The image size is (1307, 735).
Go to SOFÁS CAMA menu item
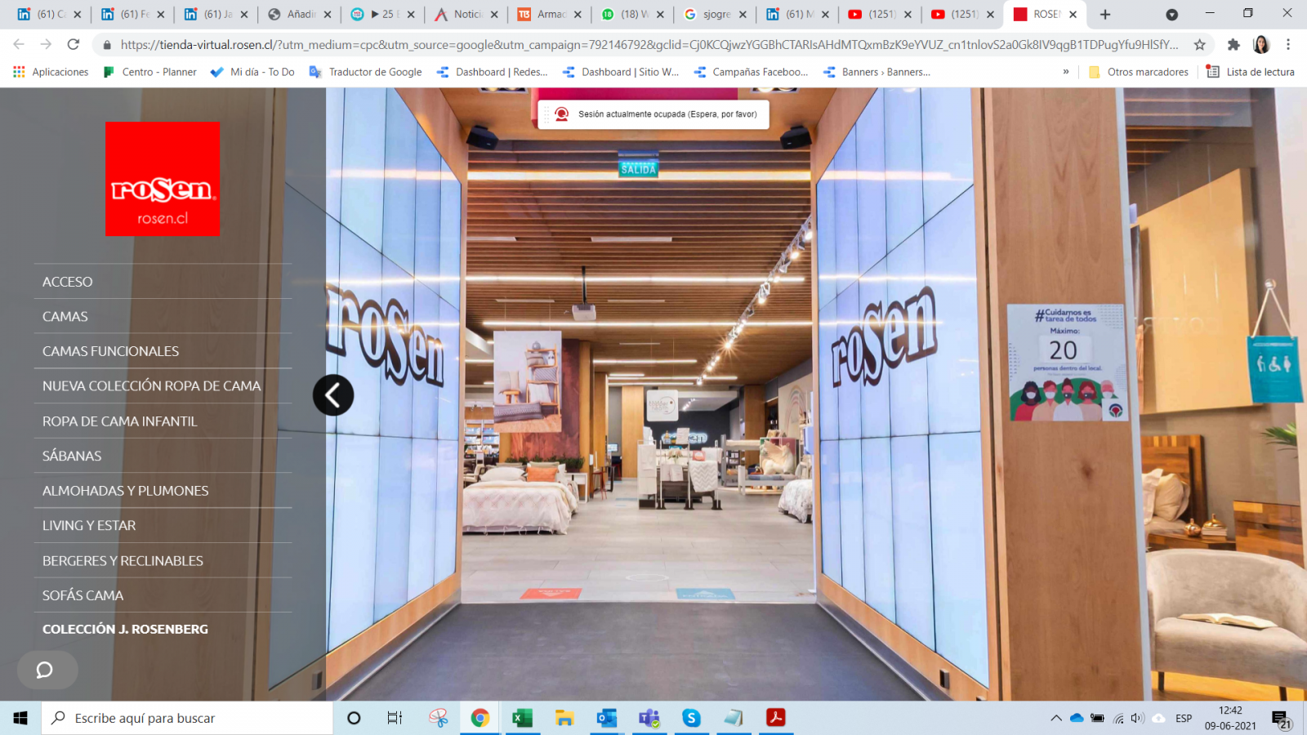pos(83,595)
